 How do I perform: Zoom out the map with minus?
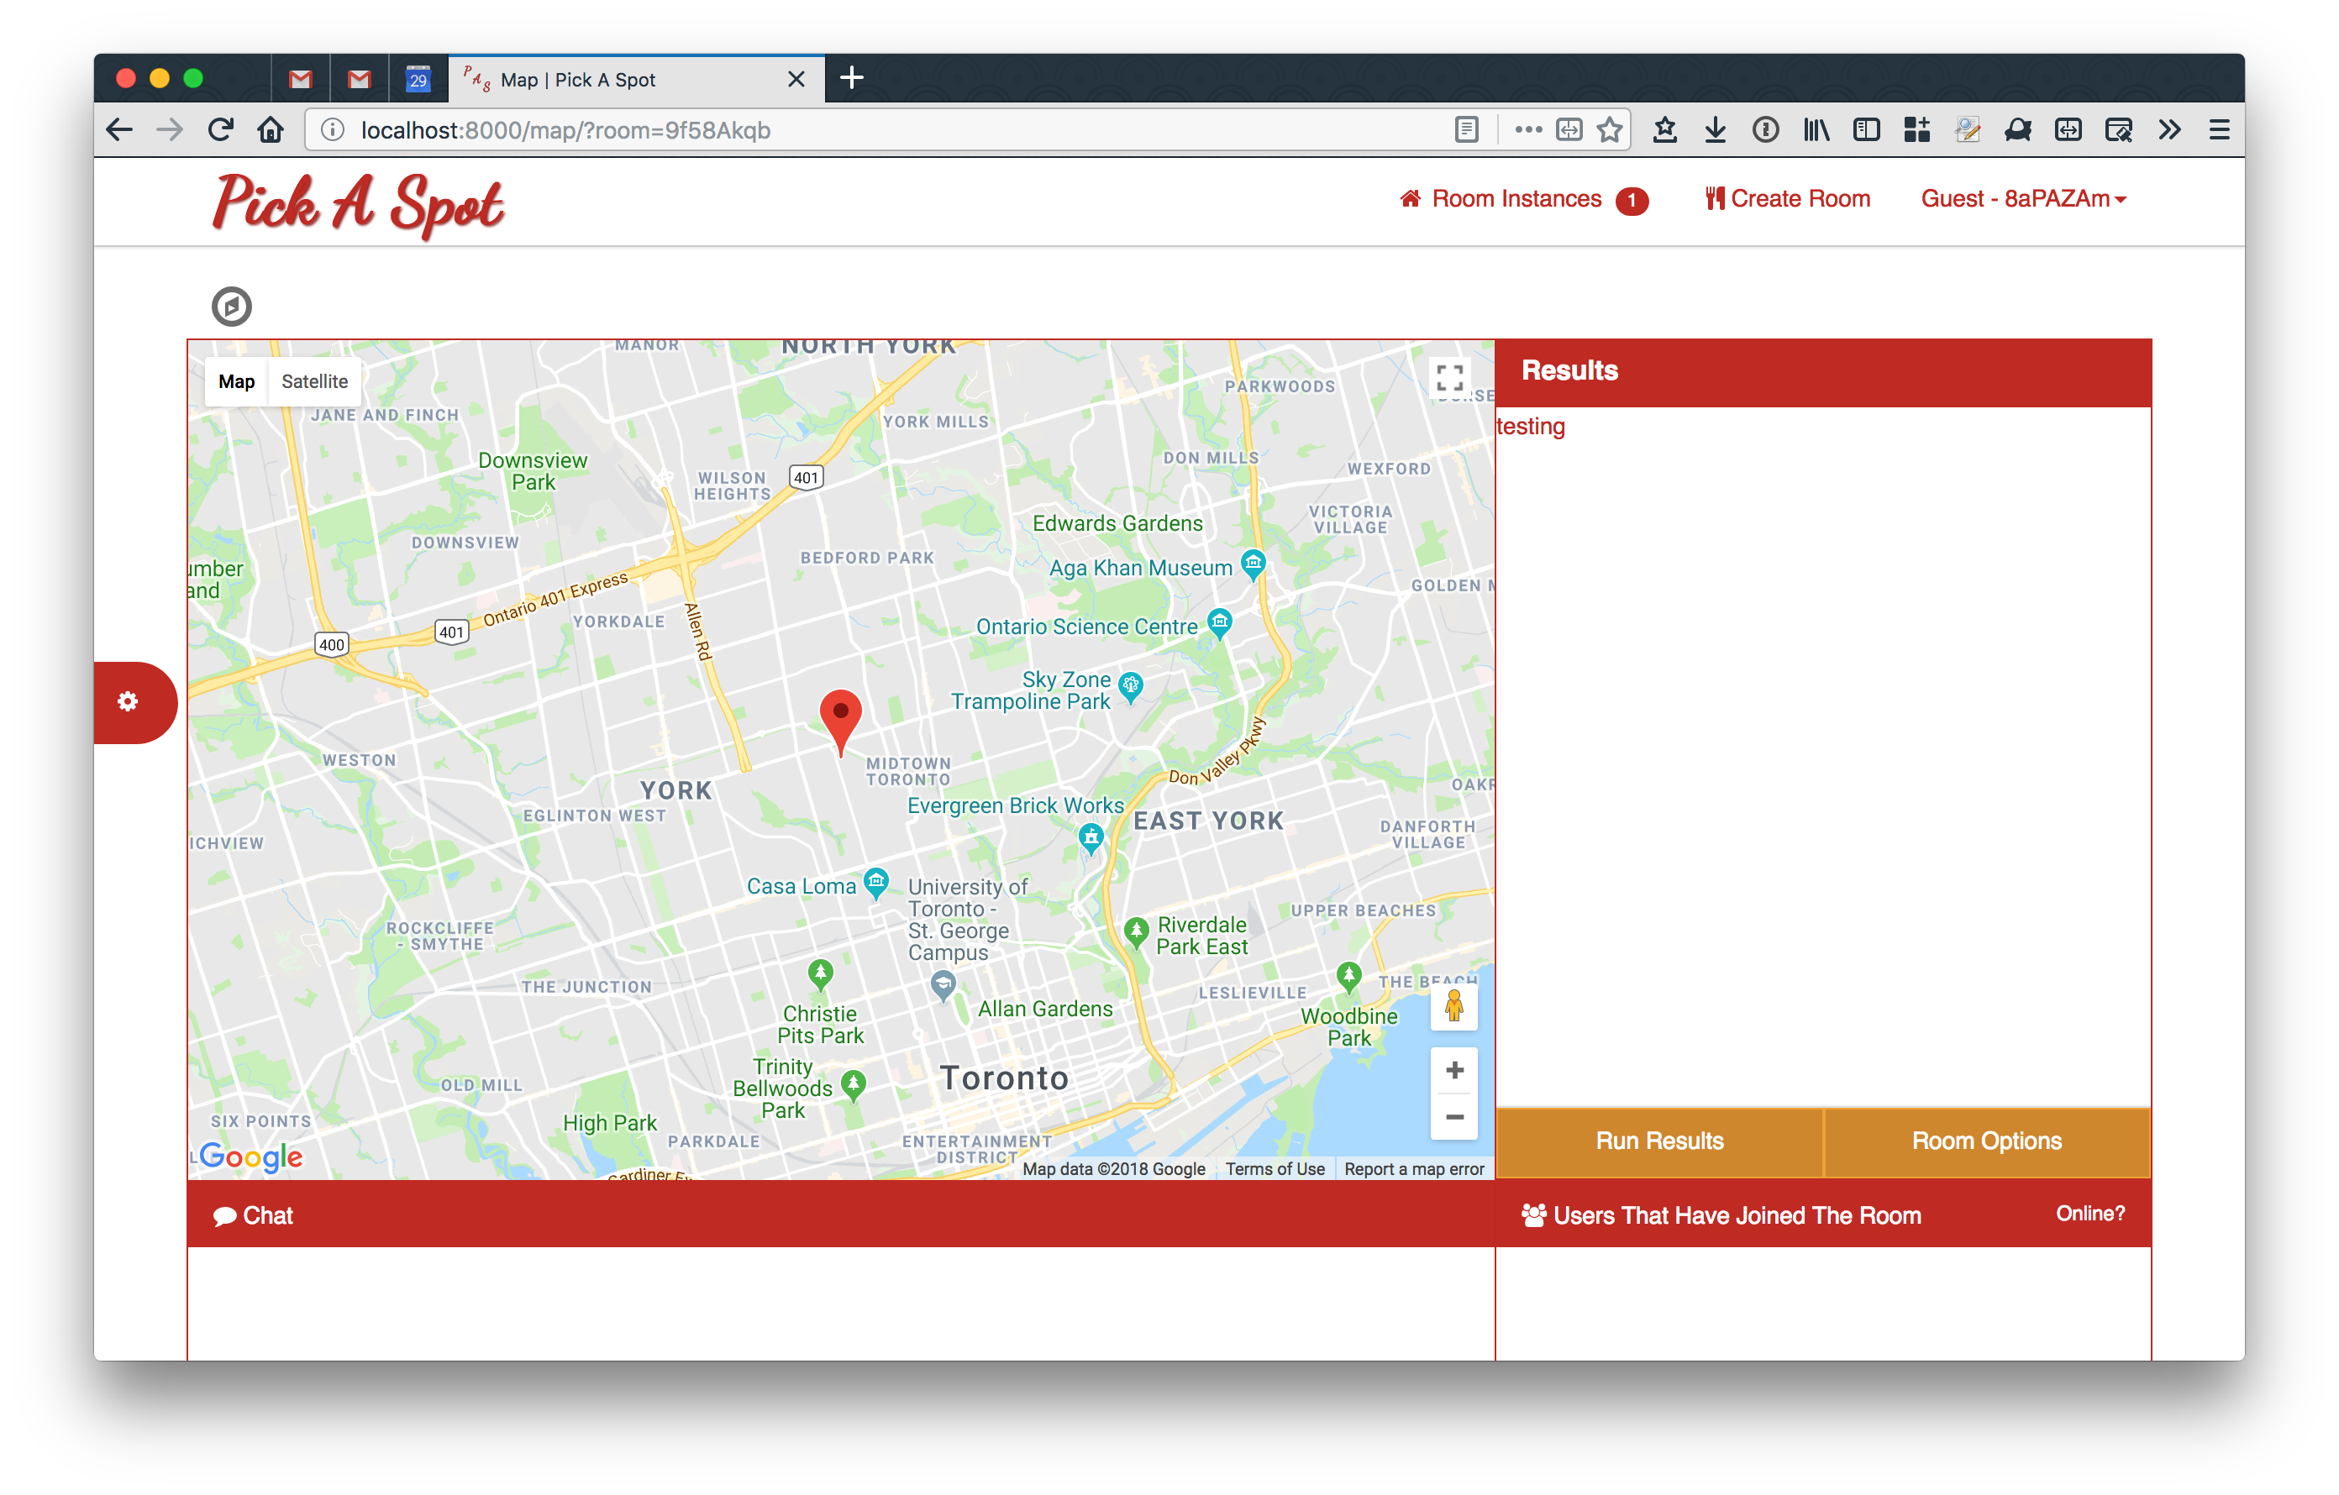[1454, 1116]
